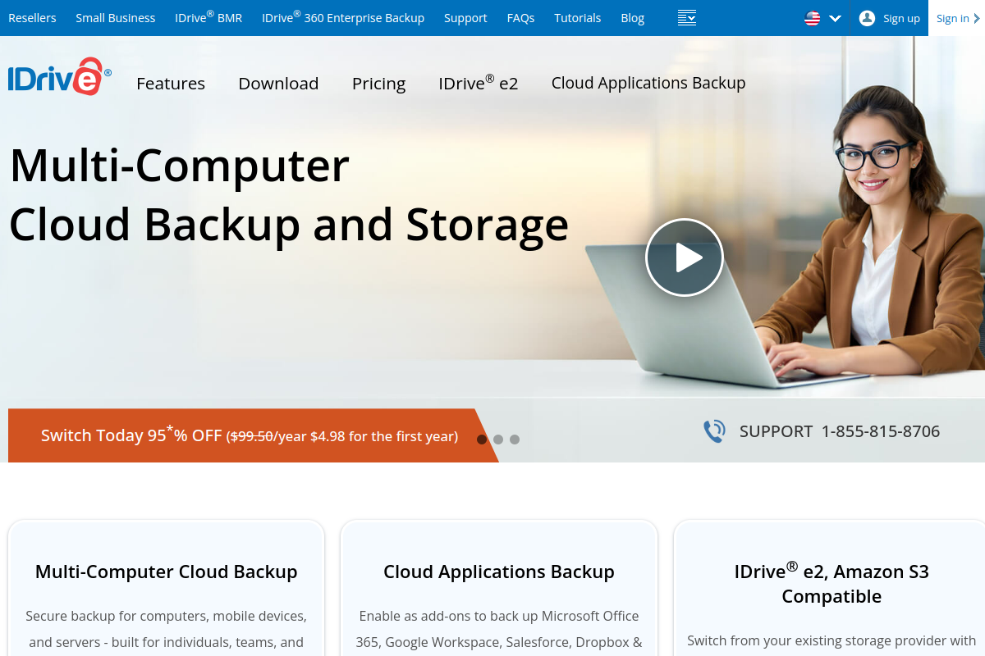Image resolution: width=985 pixels, height=656 pixels.
Task: Click the Sign in arrow
Action: (x=977, y=18)
